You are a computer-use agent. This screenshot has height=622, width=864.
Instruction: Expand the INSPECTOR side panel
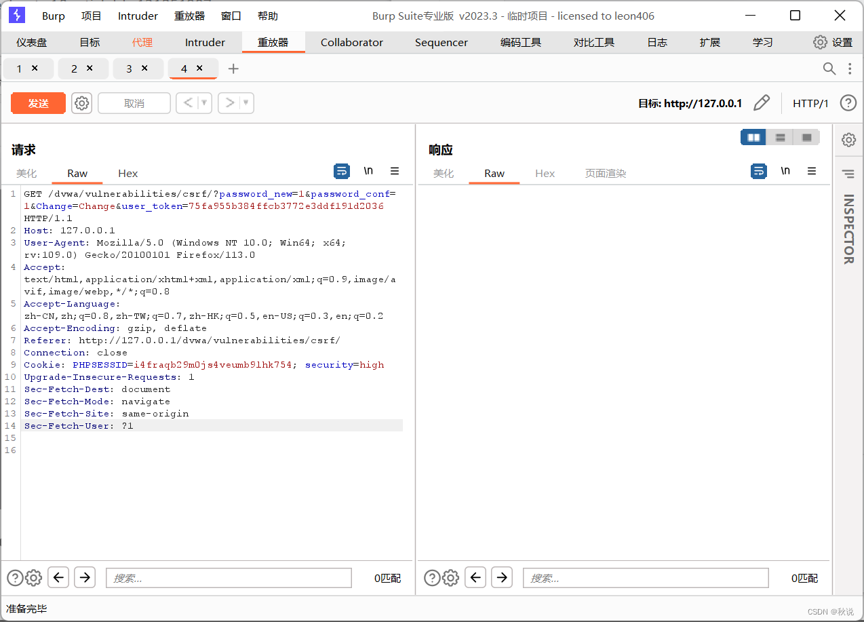(848, 229)
